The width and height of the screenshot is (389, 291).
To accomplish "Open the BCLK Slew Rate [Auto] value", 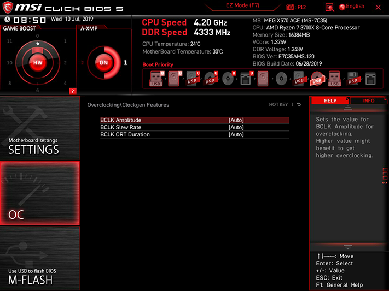I will pyautogui.click(x=236, y=127).
